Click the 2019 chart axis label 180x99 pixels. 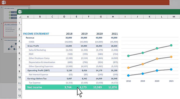tap(143, 81)
